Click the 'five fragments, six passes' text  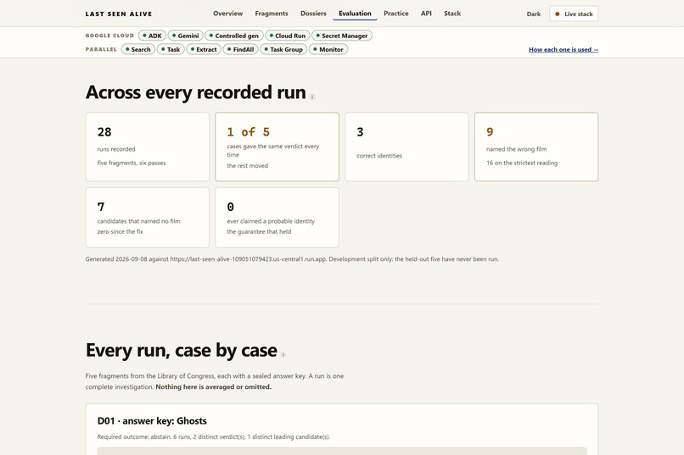132,163
